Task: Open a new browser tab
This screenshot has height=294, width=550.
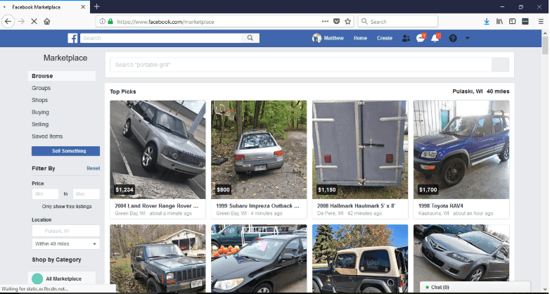Action: [x=97, y=6]
